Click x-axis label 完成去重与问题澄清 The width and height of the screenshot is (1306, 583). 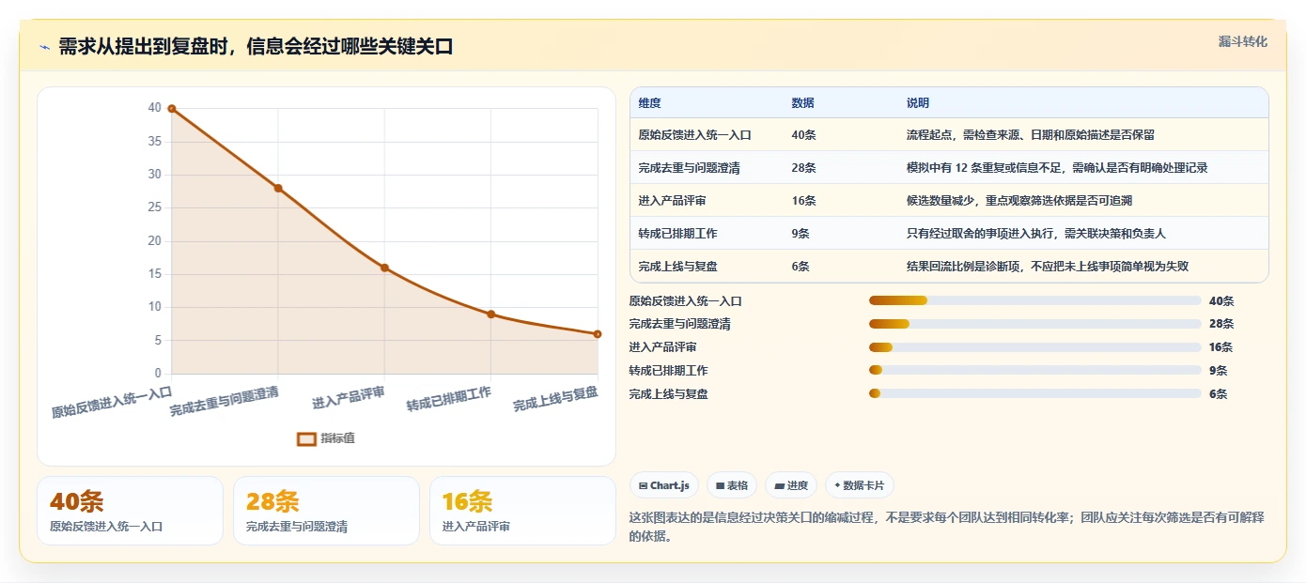pyautogui.click(x=225, y=401)
